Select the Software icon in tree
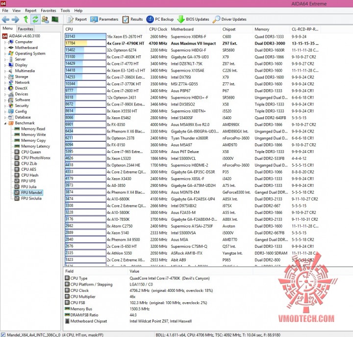Screen dimensions: 353x337 point(11,100)
